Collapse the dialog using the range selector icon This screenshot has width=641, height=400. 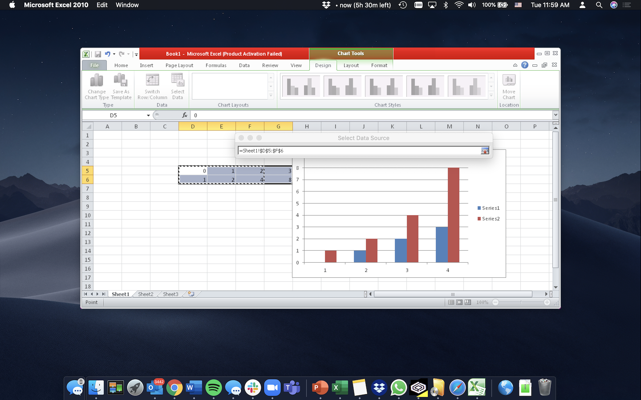pos(485,151)
